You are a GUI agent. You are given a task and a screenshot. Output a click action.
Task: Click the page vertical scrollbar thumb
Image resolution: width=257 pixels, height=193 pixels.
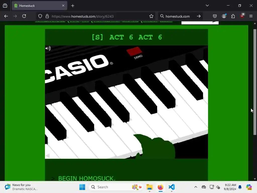coord(255,82)
